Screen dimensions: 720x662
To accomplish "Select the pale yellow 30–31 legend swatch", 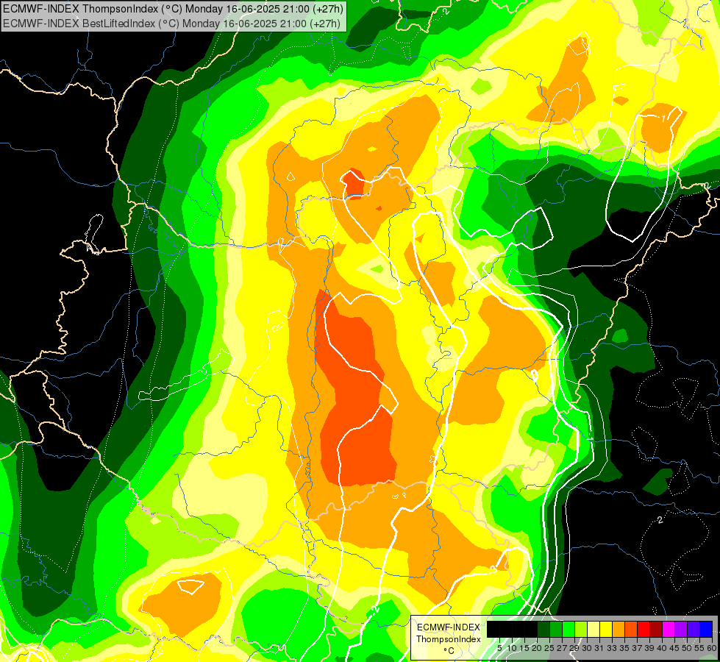I will (594, 629).
